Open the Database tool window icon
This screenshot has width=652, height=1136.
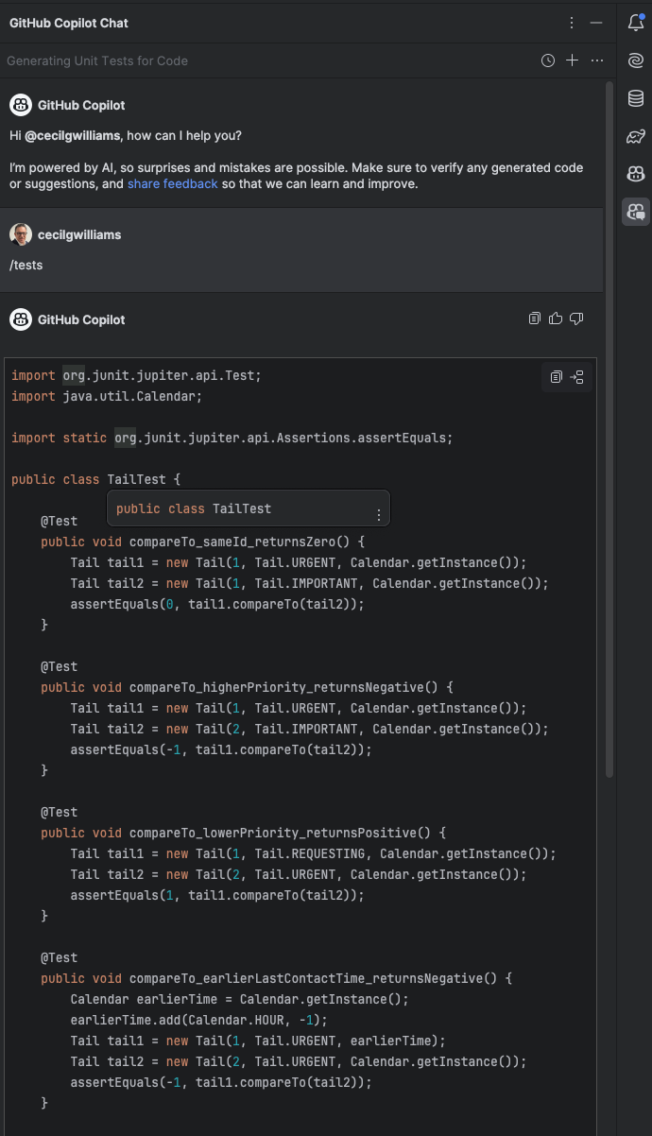coord(636,98)
